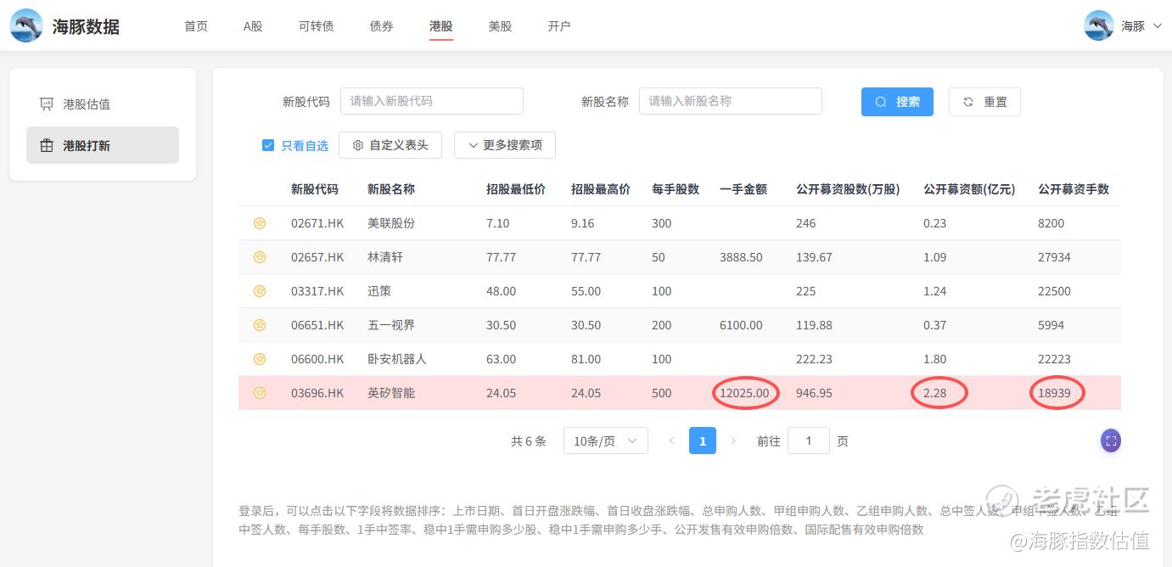Click stock code 06600.HK
1172x567 pixels.
pyautogui.click(x=317, y=359)
